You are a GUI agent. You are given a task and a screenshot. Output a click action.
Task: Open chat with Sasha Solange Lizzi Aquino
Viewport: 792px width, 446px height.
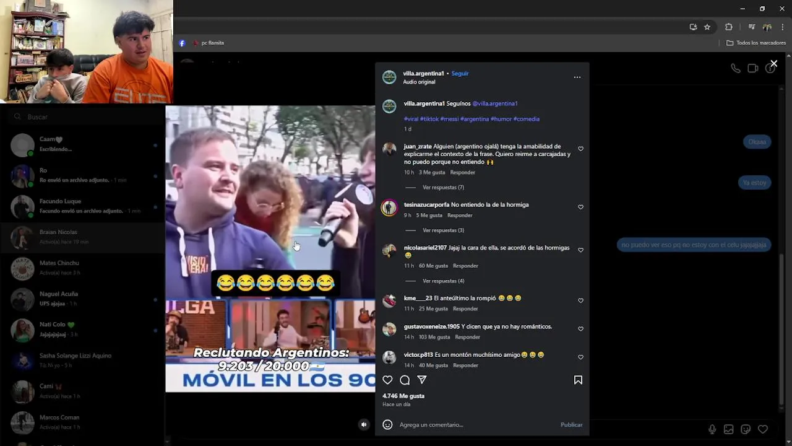83,361
